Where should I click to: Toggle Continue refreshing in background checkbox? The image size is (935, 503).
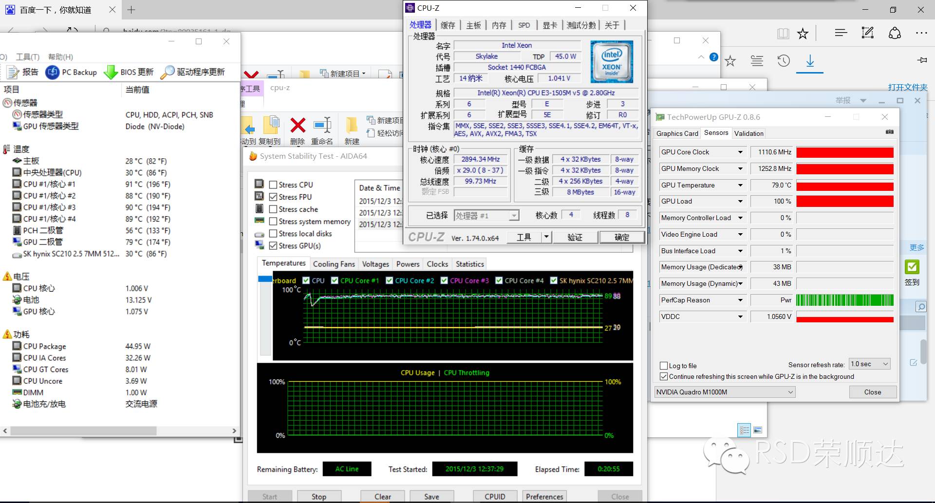tap(663, 376)
